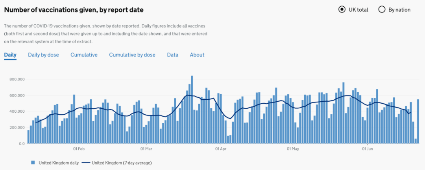The image size is (425, 170).
Task: Open the About tab
Action: [197, 55]
